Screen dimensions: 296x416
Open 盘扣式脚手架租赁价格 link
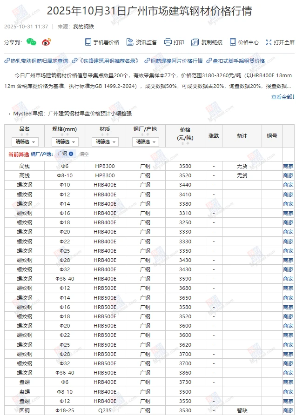click(x=236, y=61)
